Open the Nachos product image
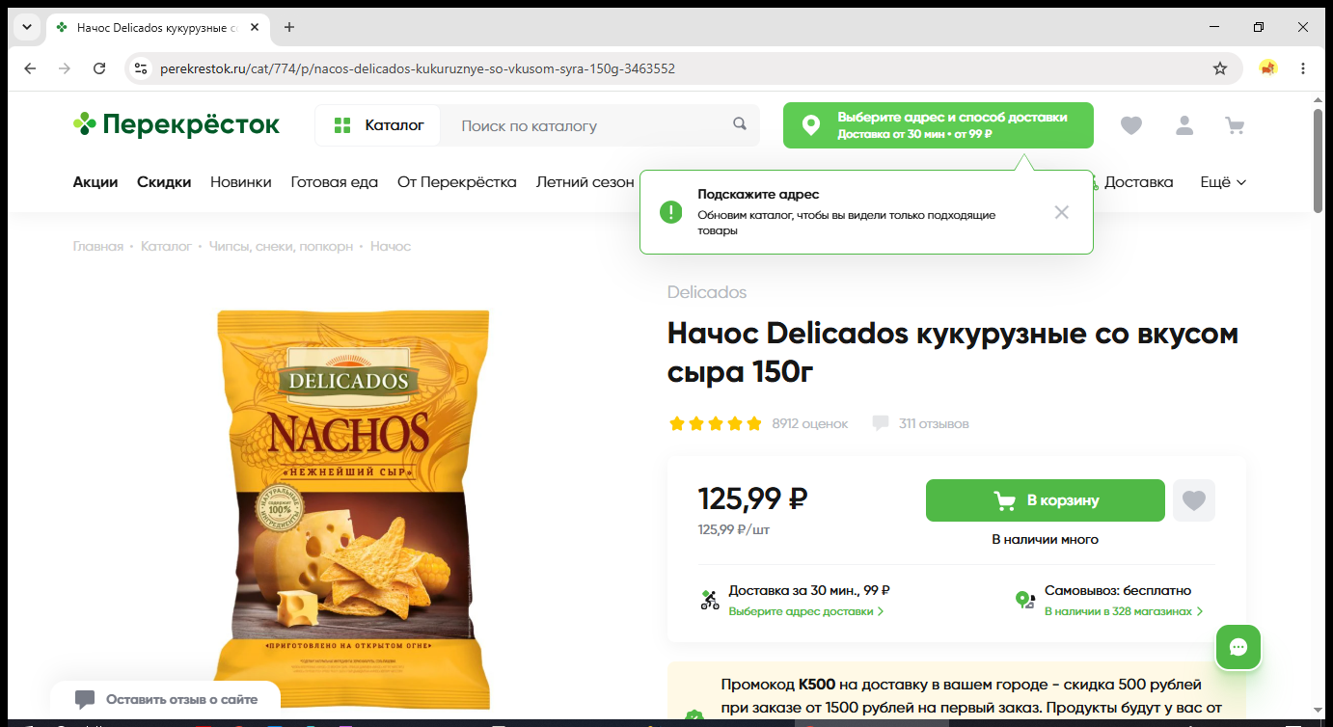 pyautogui.click(x=353, y=509)
